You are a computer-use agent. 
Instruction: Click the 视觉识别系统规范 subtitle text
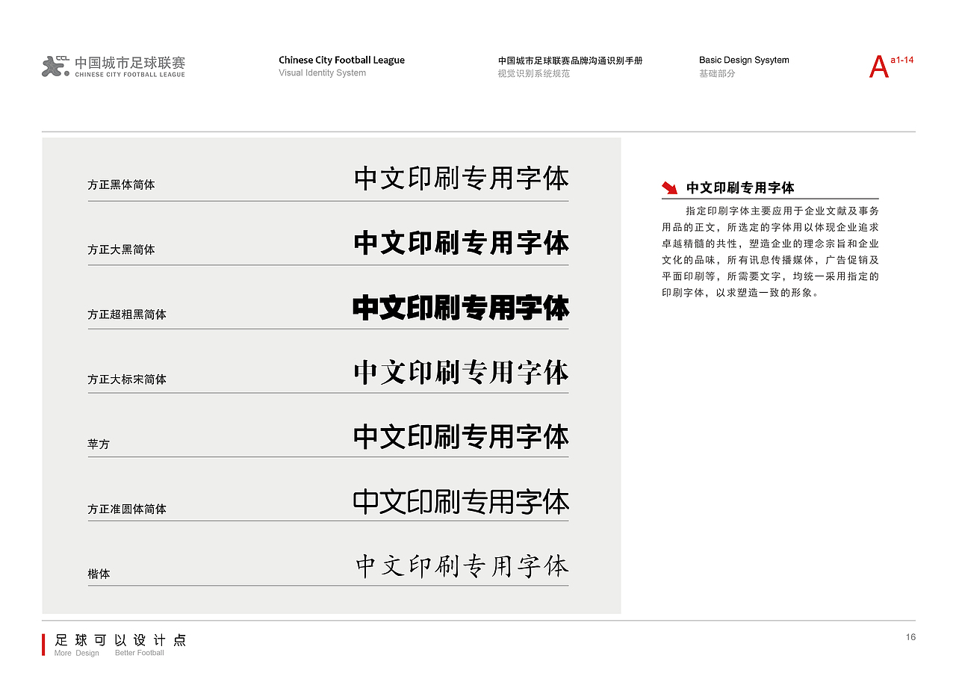coord(535,73)
